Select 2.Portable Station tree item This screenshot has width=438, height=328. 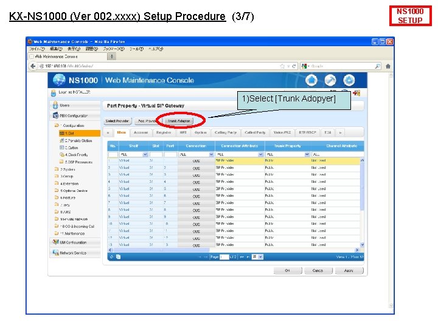(x=76, y=140)
